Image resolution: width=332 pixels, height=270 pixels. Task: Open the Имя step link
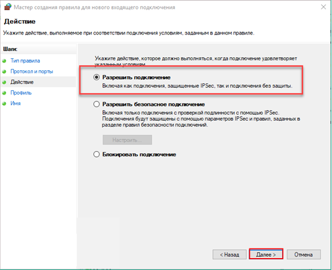coord(15,103)
